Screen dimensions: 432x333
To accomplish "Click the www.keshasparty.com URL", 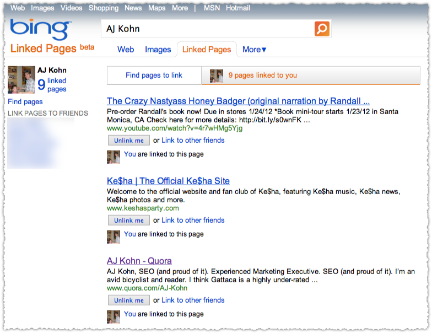I will coord(143,208).
